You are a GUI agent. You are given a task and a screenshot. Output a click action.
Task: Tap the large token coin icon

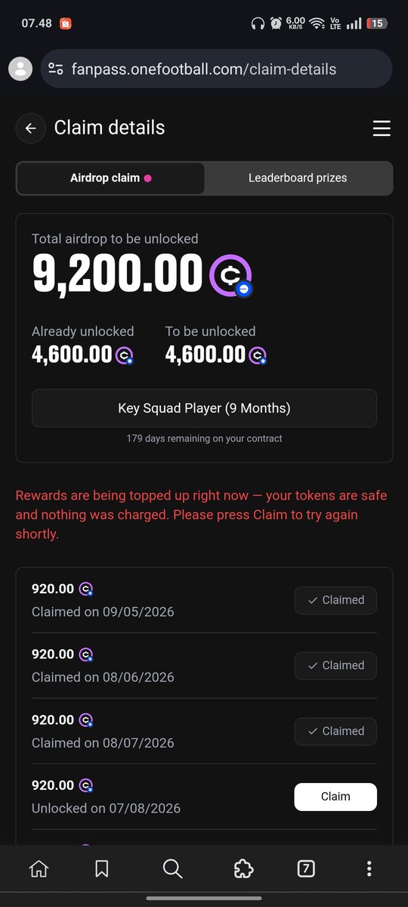click(230, 275)
